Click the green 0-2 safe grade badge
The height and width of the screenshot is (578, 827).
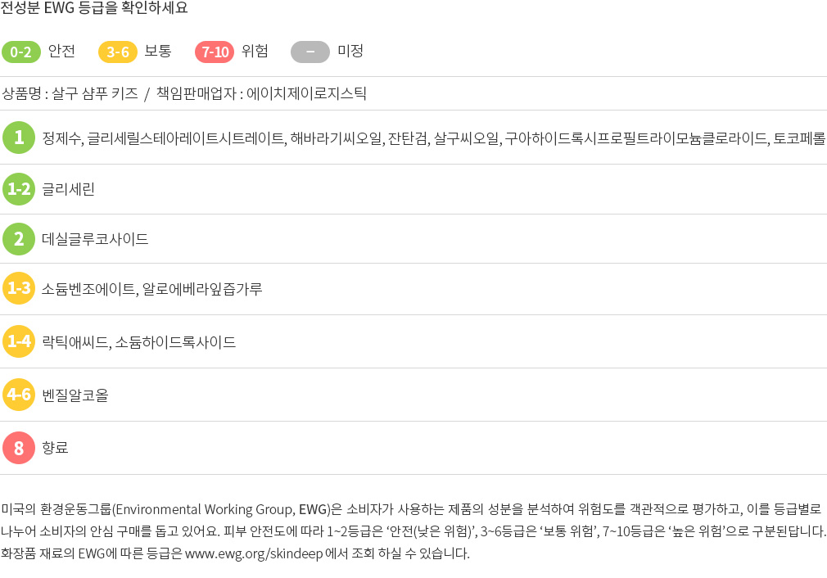click(x=21, y=52)
